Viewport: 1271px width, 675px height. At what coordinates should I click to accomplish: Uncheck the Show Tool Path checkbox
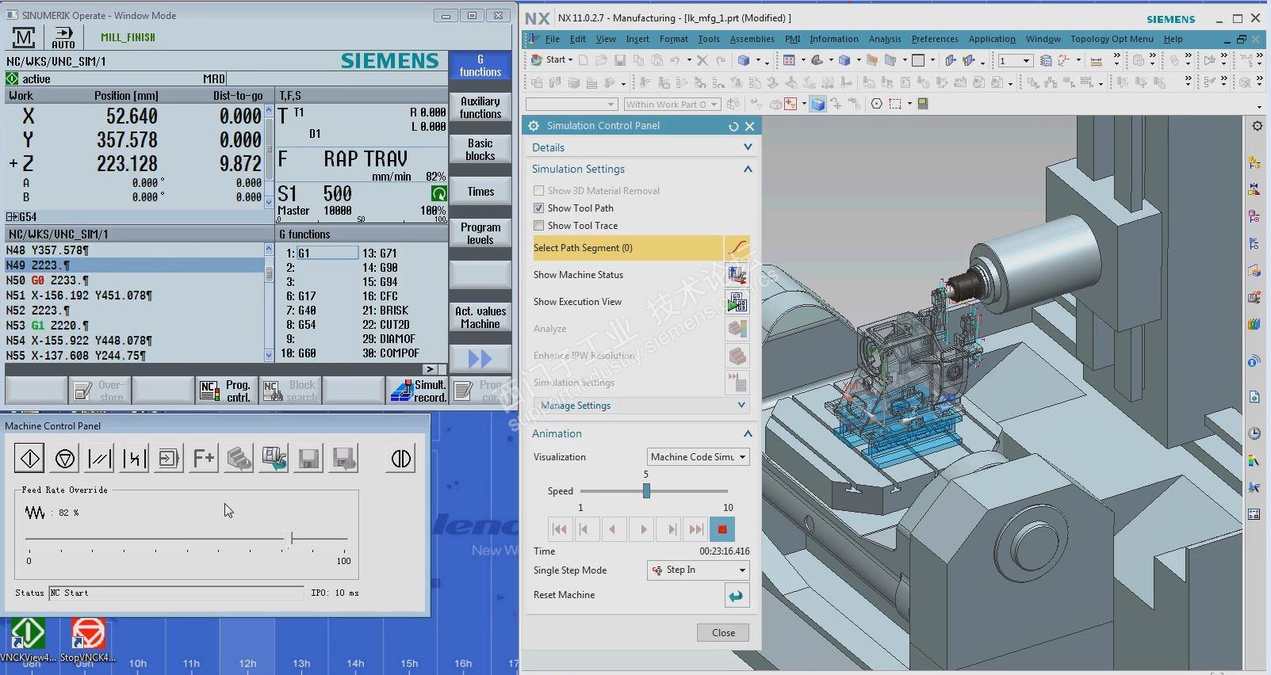click(x=539, y=208)
